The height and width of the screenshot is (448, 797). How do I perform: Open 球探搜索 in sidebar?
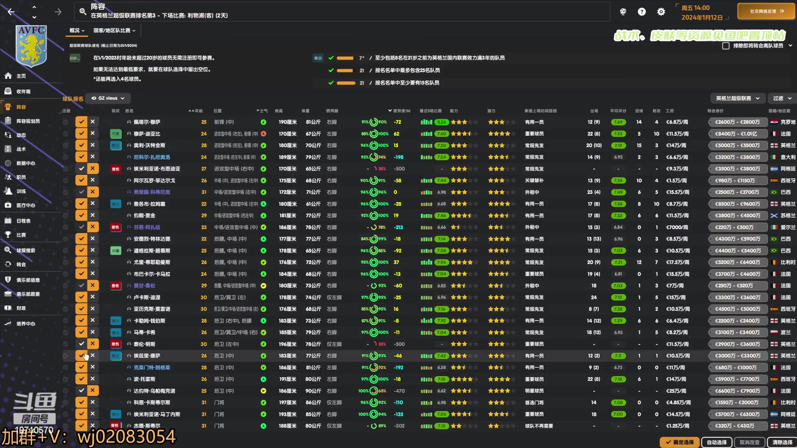tap(26, 250)
